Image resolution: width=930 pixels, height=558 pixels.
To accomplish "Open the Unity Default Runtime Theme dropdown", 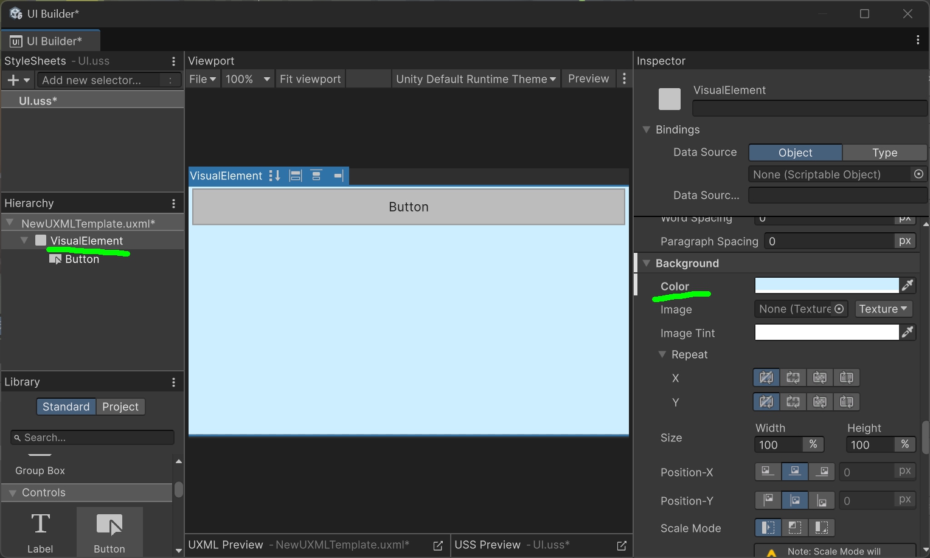I will (x=475, y=78).
